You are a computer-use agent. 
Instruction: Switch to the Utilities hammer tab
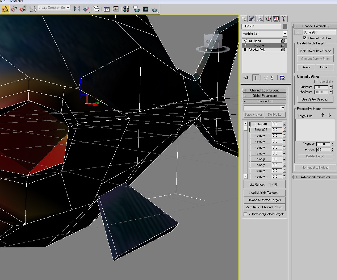284,19
